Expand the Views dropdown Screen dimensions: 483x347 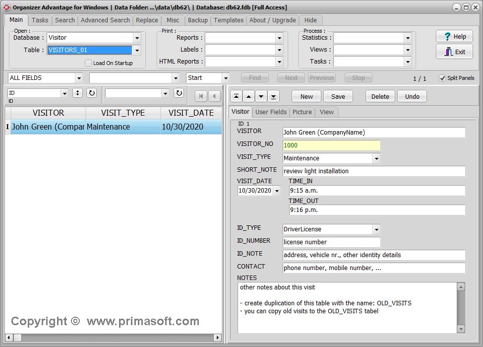pyautogui.click(x=408, y=50)
